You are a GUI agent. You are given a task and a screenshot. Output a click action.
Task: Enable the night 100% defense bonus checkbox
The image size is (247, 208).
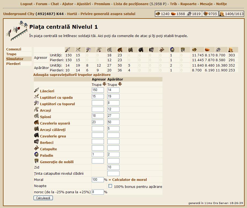pos(110,186)
